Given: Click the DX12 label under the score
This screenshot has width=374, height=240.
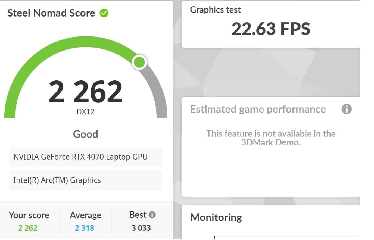Looking at the screenshot, I should pyautogui.click(x=86, y=112).
